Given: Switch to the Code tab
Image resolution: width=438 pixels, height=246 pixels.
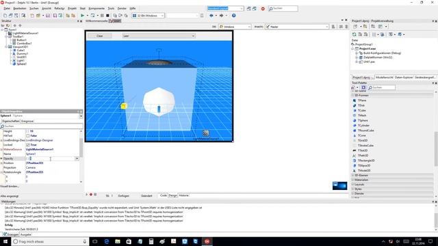Looking at the screenshot, I should click(163, 195).
